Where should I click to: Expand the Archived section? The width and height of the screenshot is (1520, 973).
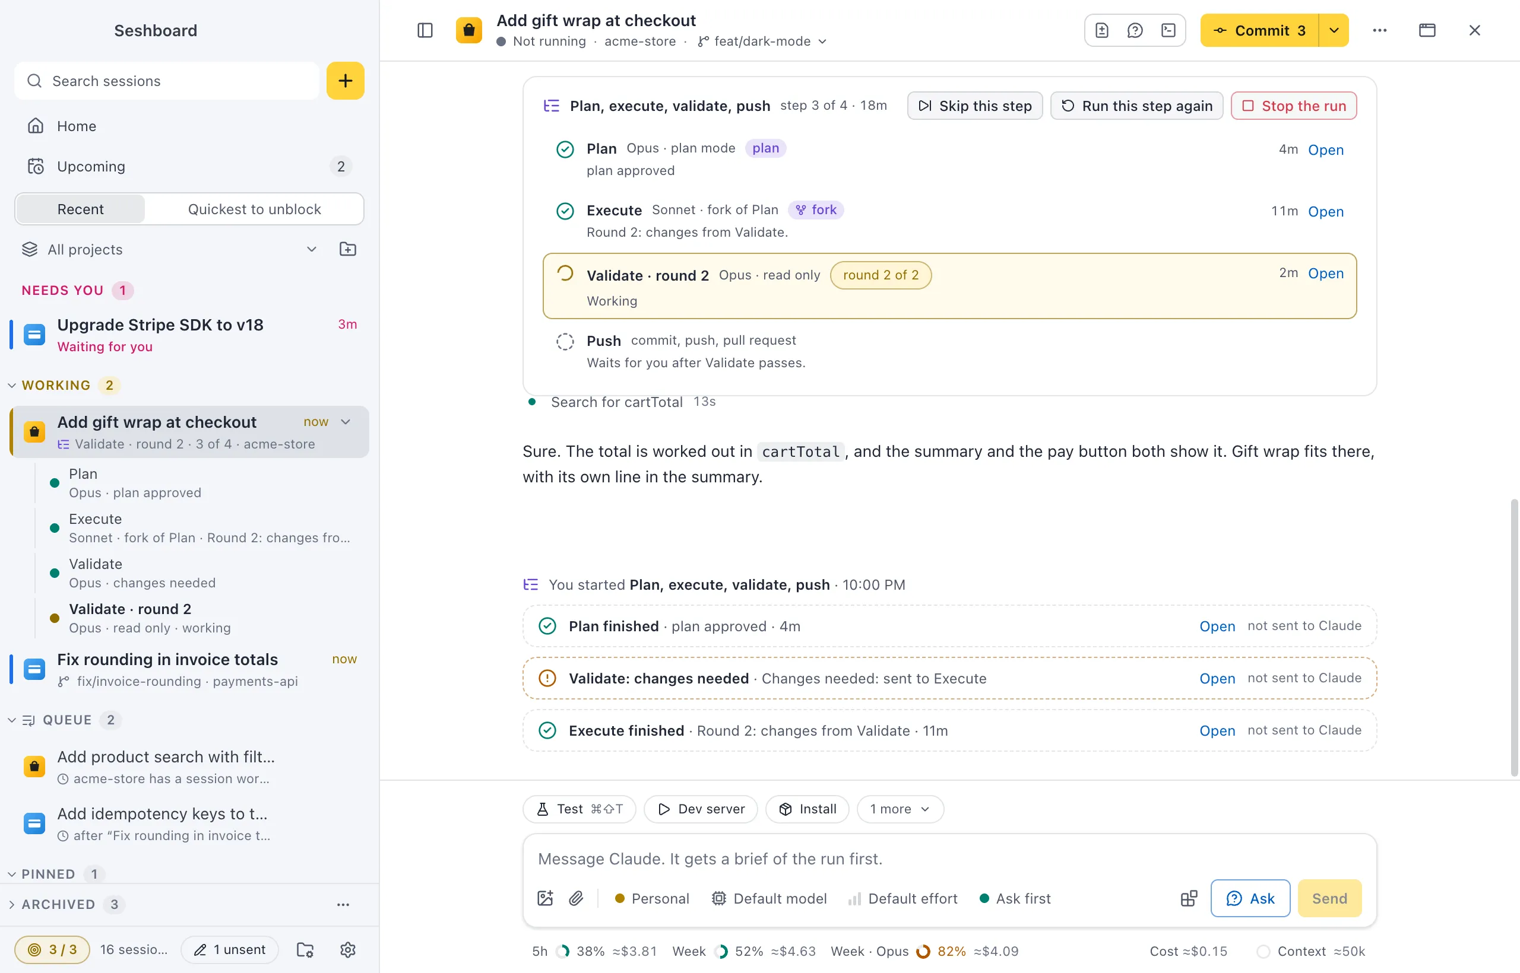(x=11, y=904)
